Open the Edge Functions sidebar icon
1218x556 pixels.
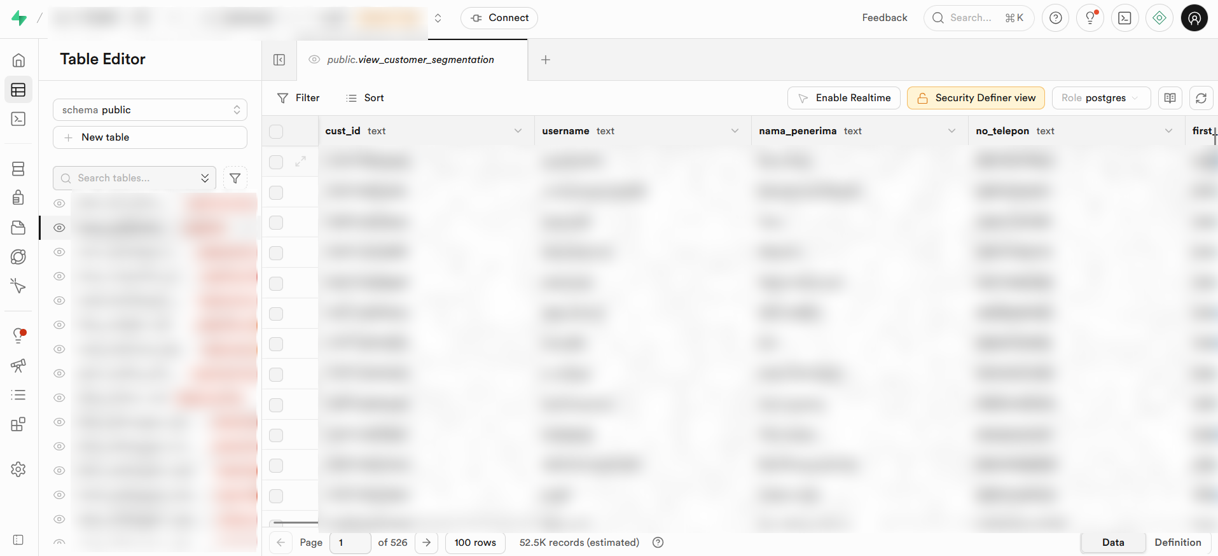18,257
